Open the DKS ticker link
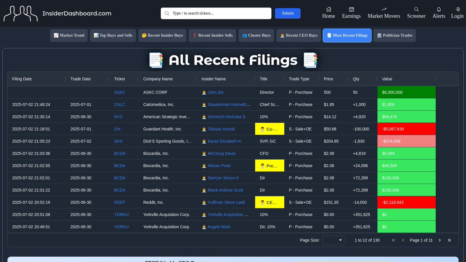 pos(118,141)
